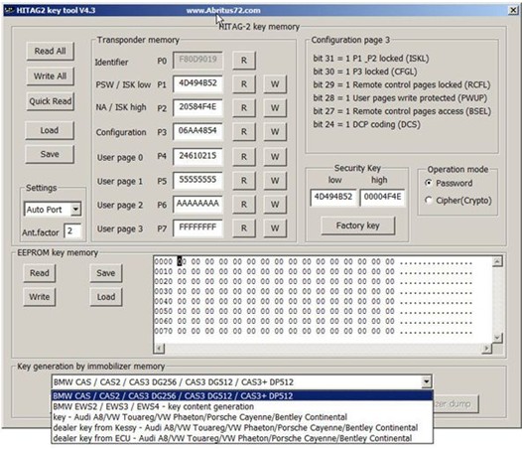Write the P2 NA / ISK high page
Image resolution: width=522 pixels, height=449 pixels.
pyautogui.click(x=275, y=108)
